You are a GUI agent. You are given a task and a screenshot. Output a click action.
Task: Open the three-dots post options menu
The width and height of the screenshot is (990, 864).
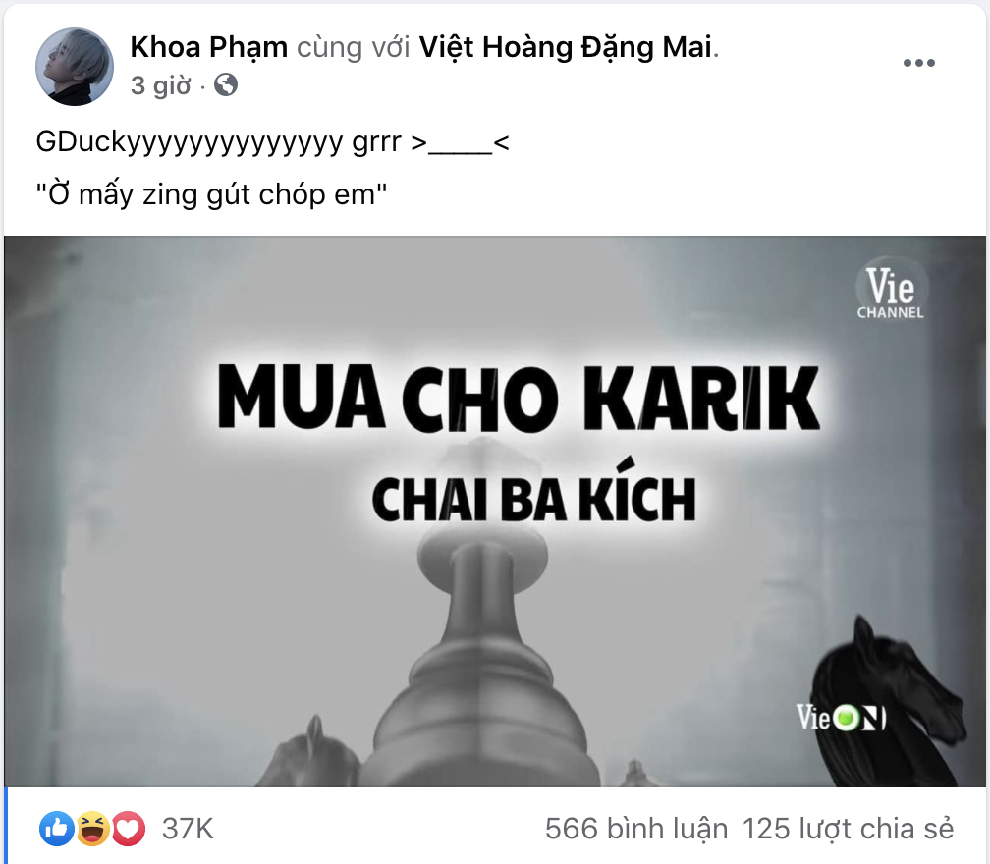coord(918,63)
